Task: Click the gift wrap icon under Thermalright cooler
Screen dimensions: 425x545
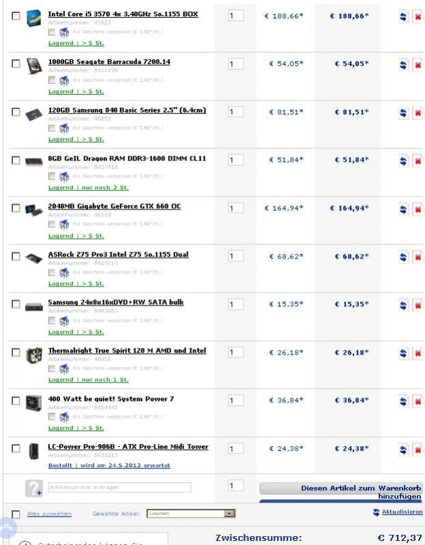Action: pos(64,368)
